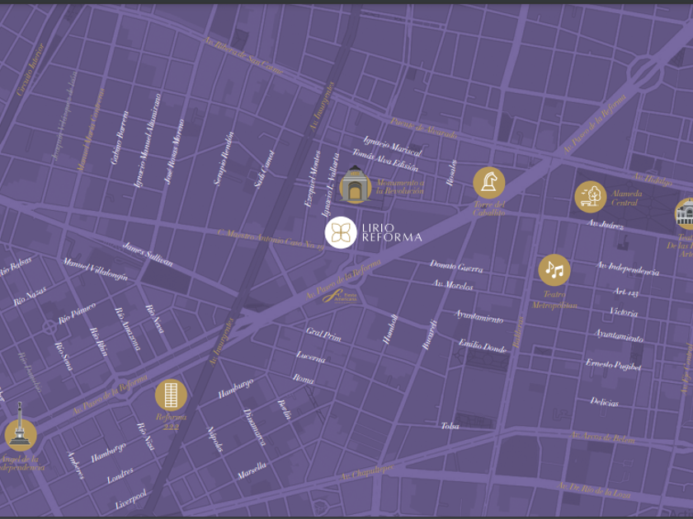The image size is (693, 519).
Task: Click the 'Río Amazonas' street label
Action: (x=128, y=329)
